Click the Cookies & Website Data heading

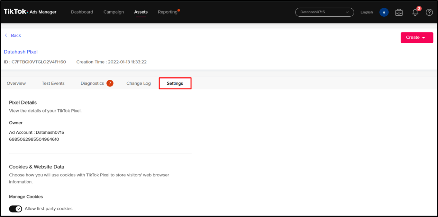(x=37, y=167)
